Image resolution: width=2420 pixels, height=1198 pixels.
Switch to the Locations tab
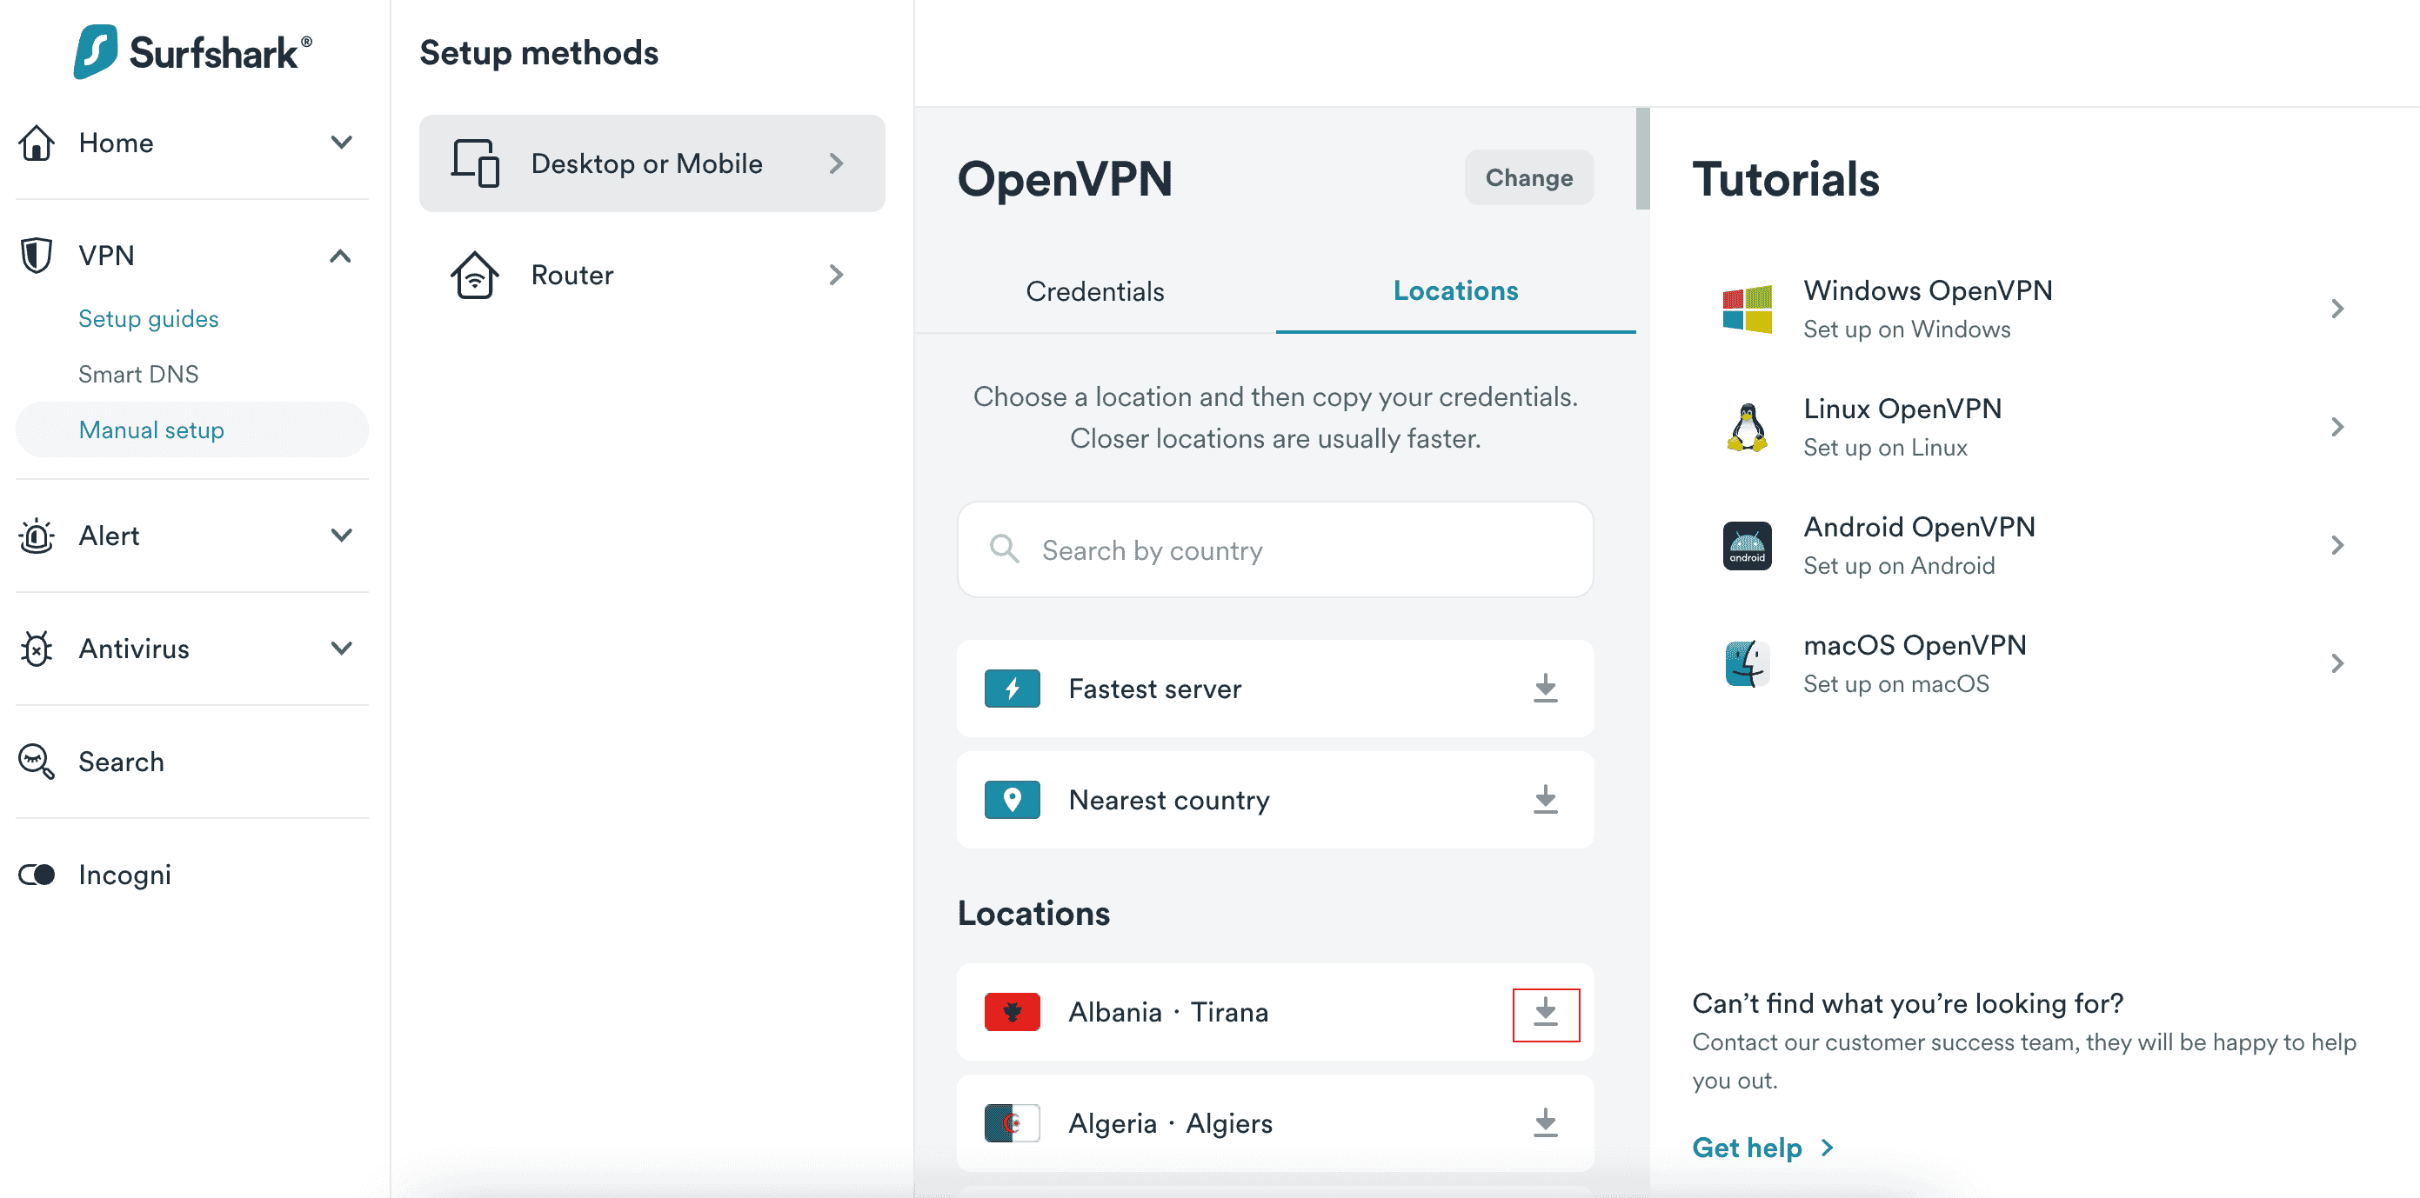pyautogui.click(x=1455, y=291)
